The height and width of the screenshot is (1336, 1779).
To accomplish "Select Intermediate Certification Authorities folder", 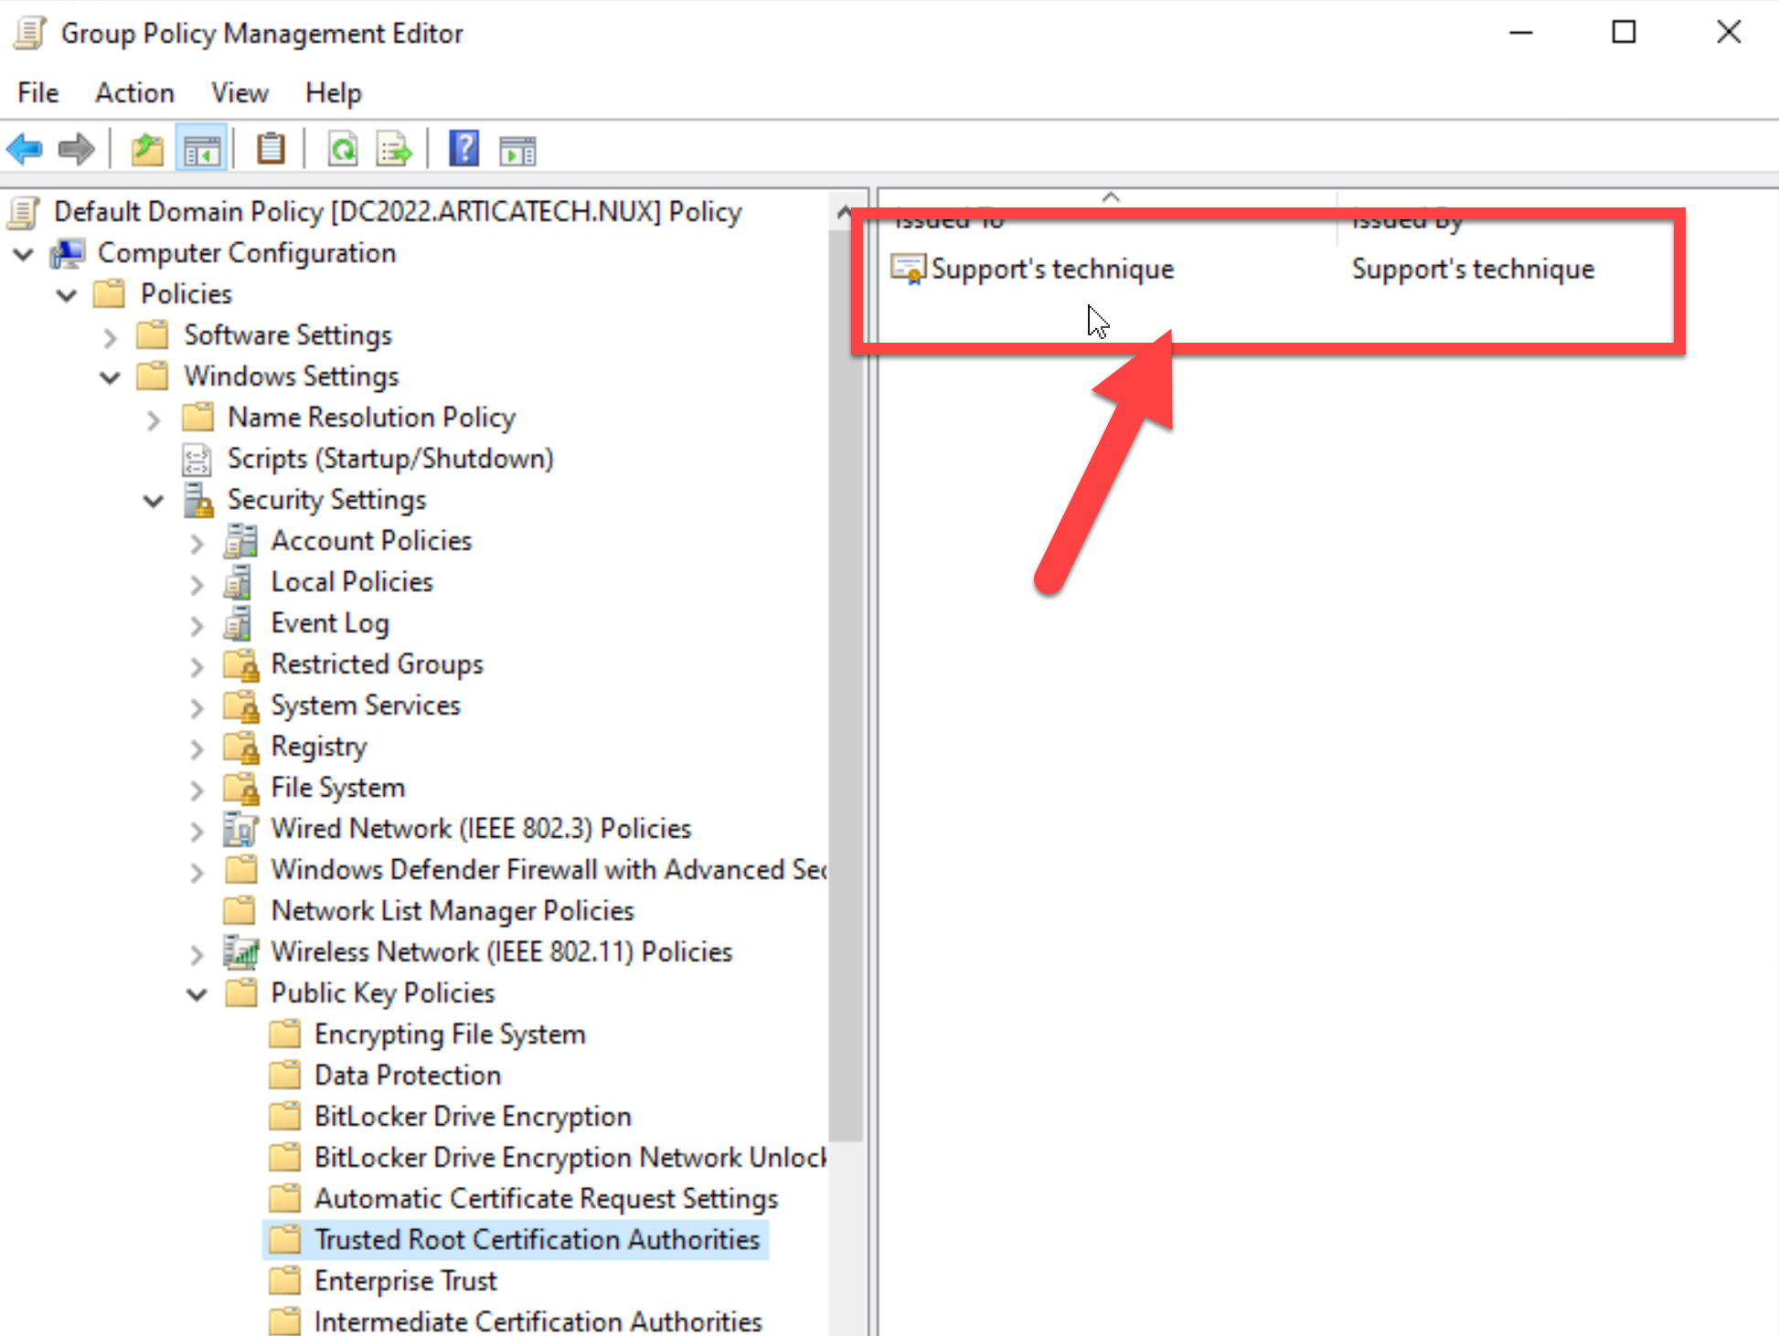I will 537,1321.
